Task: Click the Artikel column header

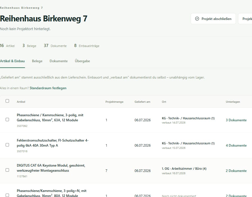Action: click(21, 102)
